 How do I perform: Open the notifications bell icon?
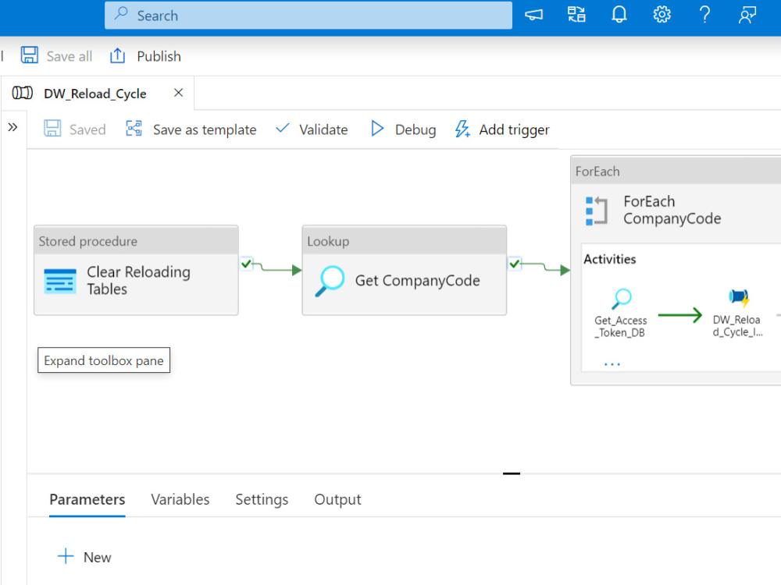(x=619, y=14)
